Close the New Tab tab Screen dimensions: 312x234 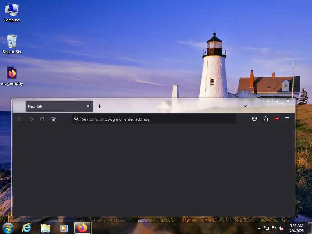point(88,106)
